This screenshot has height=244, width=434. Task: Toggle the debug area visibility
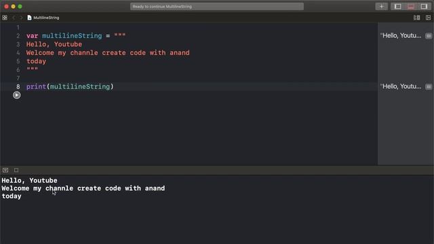click(x=411, y=6)
